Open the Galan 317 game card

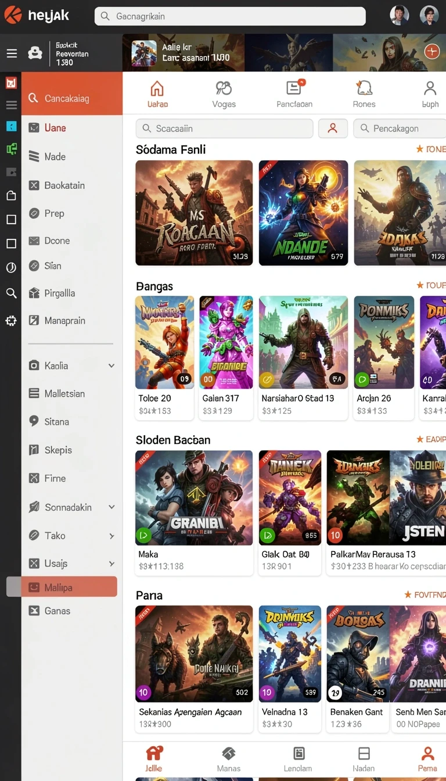pyautogui.click(x=226, y=357)
